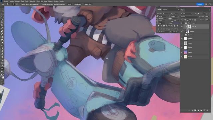
Task: Collapse the Grupo 1 copia group
Action: 184,23
